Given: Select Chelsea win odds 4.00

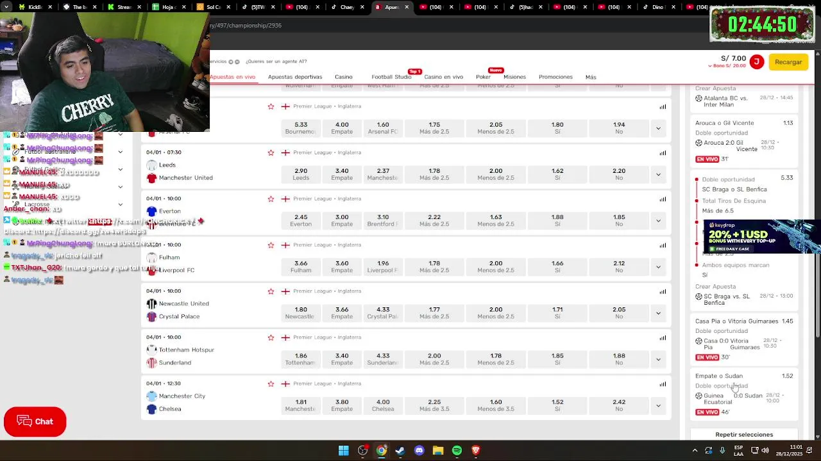Looking at the screenshot, I should tap(383, 405).
